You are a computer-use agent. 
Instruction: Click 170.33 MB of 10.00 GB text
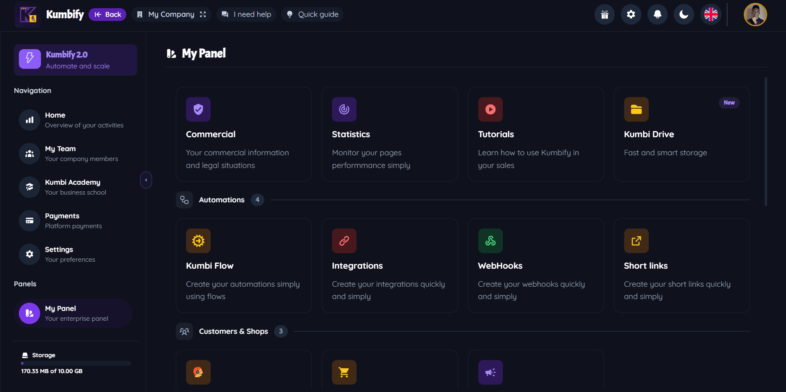pyautogui.click(x=52, y=371)
